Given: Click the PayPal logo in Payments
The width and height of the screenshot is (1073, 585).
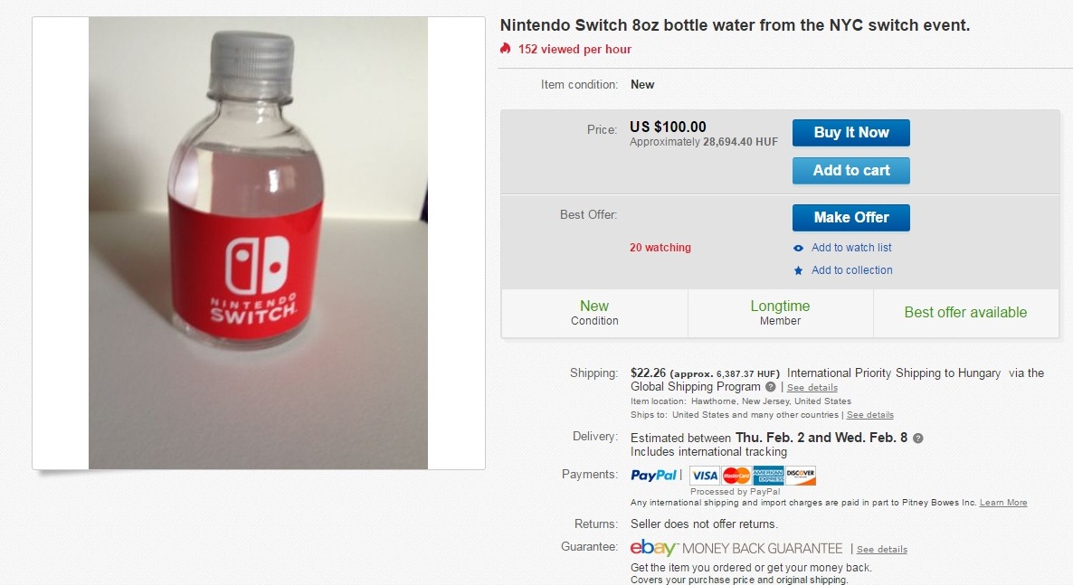Looking at the screenshot, I should tap(654, 475).
